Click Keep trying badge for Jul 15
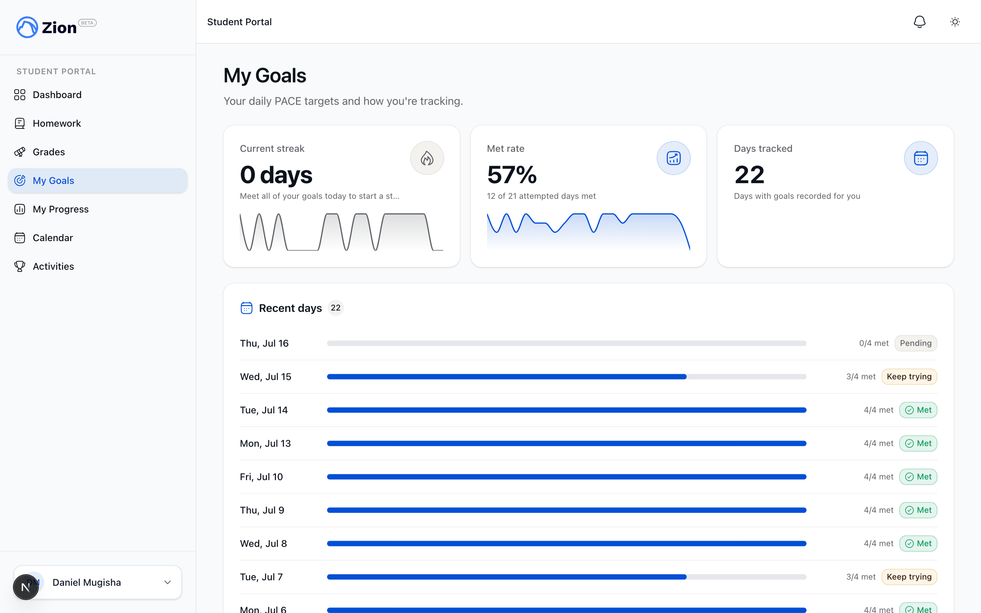The image size is (981, 613). pyautogui.click(x=909, y=377)
